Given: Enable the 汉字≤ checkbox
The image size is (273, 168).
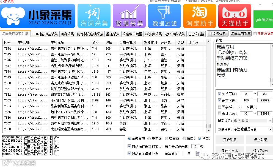Looking at the screenshot, I should [x=220, y=107].
